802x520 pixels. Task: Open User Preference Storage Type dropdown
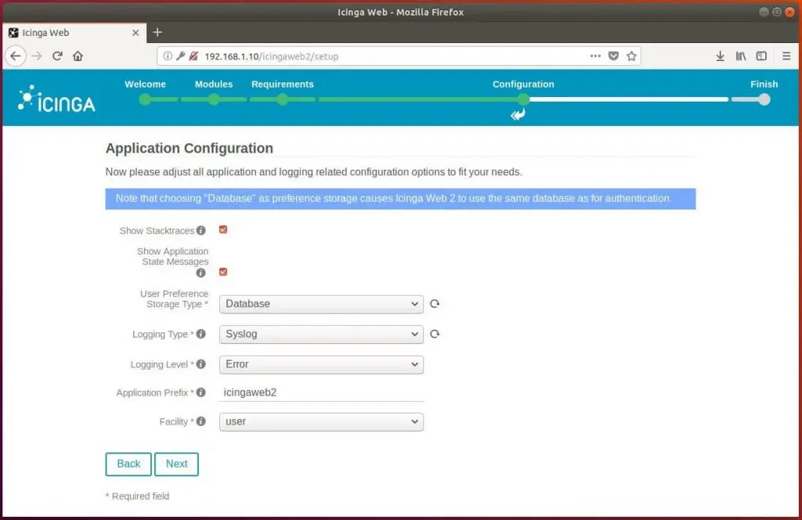click(321, 304)
